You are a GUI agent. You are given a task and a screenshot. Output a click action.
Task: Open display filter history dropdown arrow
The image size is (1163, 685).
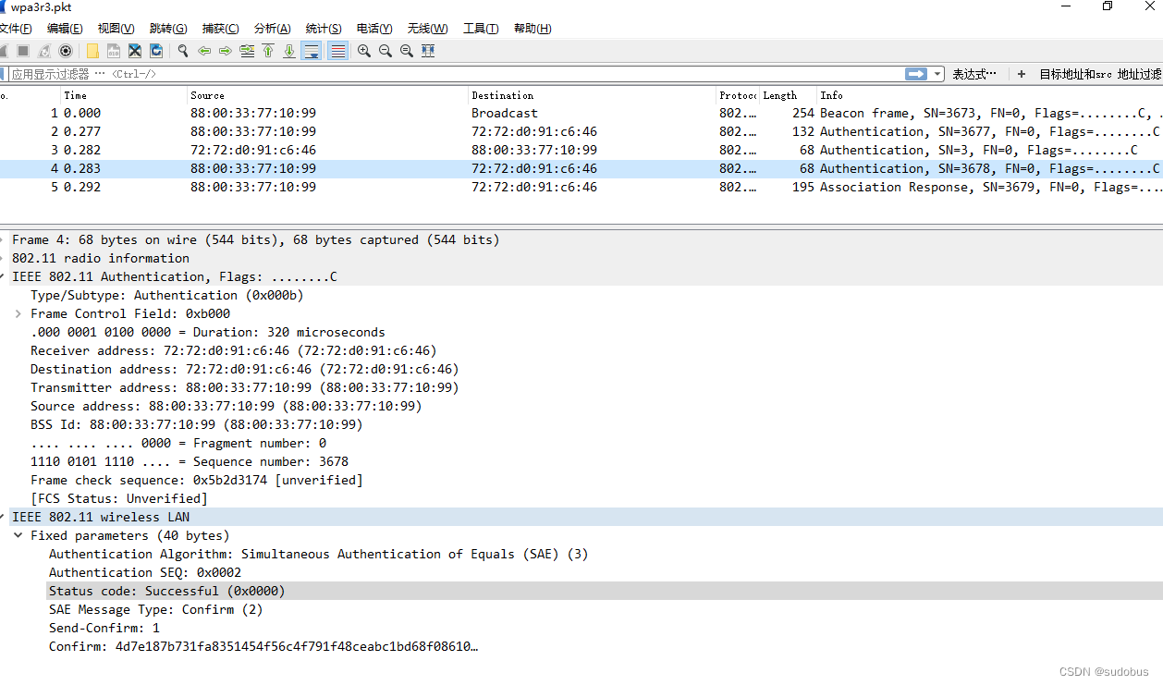pyautogui.click(x=937, y=74)
